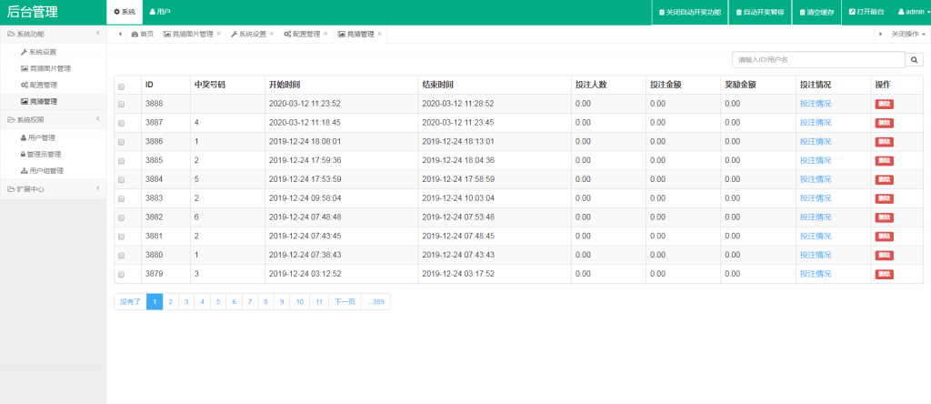This screenshot has height=404, width=931.
Task: Click 下一页 next page button
Action: click(x=345, y=302)
